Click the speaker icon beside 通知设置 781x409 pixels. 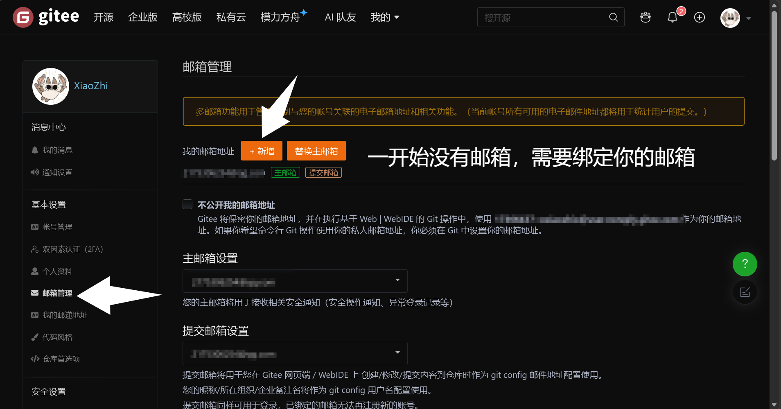tap(35, 172)
